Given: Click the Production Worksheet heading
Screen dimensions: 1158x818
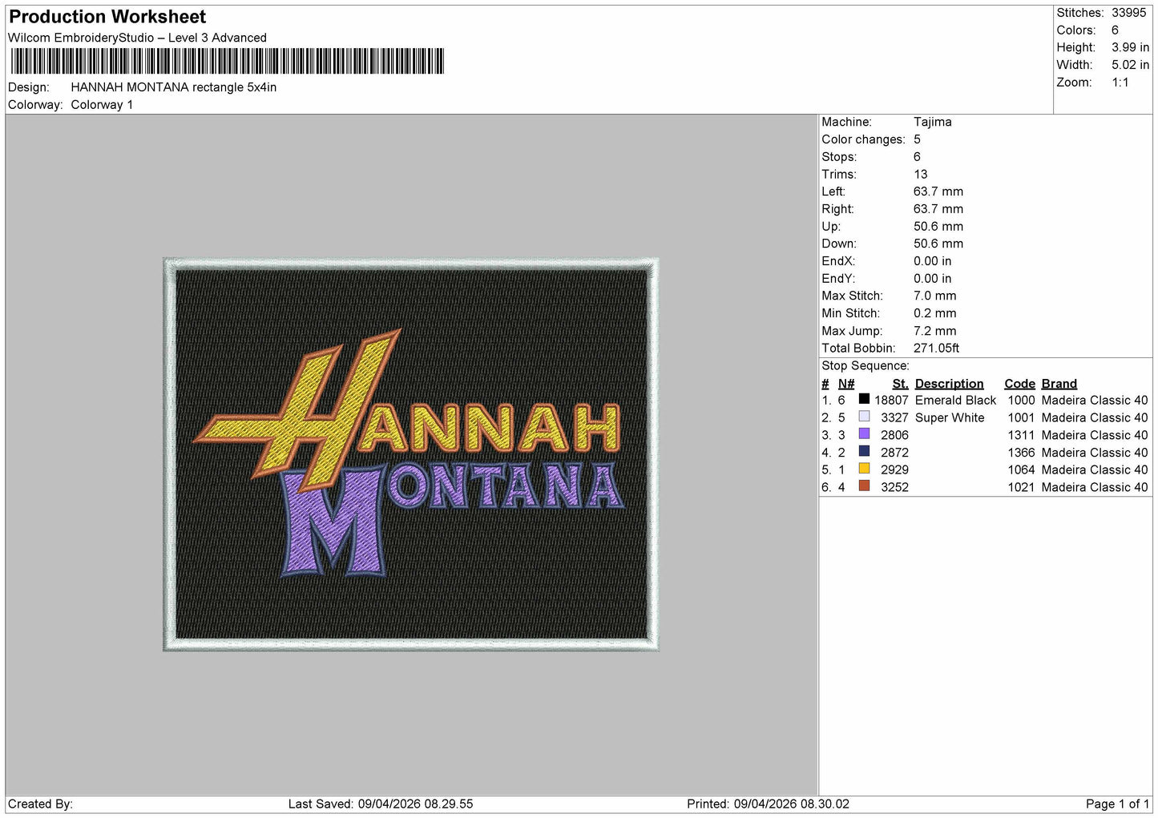Looking at the screenshot, I should pyautogui.click(x=107, y=17).
